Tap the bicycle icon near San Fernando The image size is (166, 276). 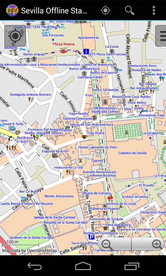(x=46, y=32)
